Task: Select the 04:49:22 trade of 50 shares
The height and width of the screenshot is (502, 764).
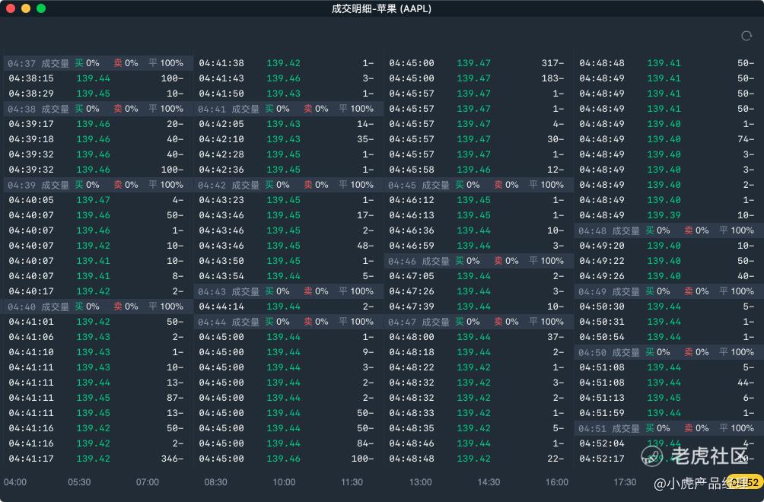Action: pyautogui.click(x=669, y=261)
